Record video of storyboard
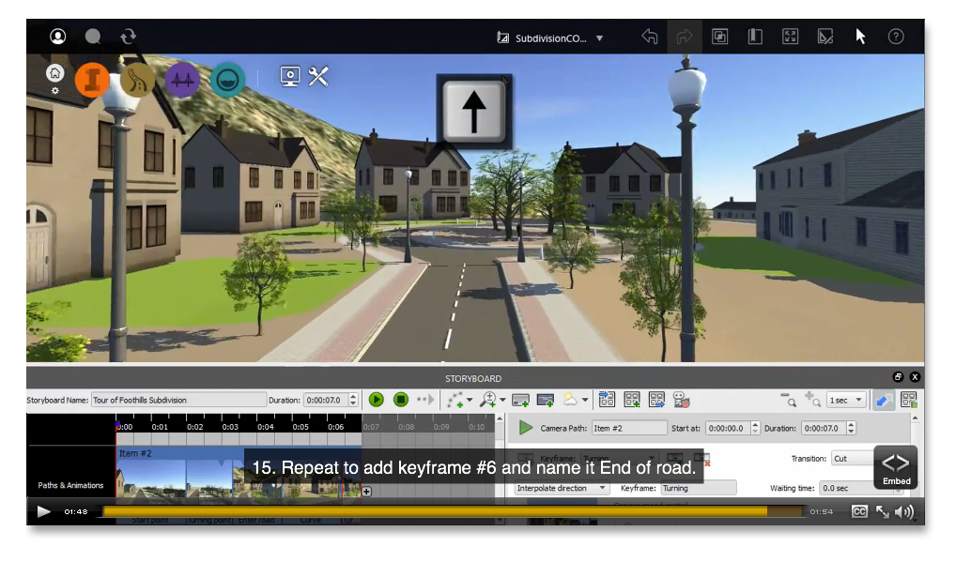This screenshot has width=971, height=577. (x=681, y=400)
